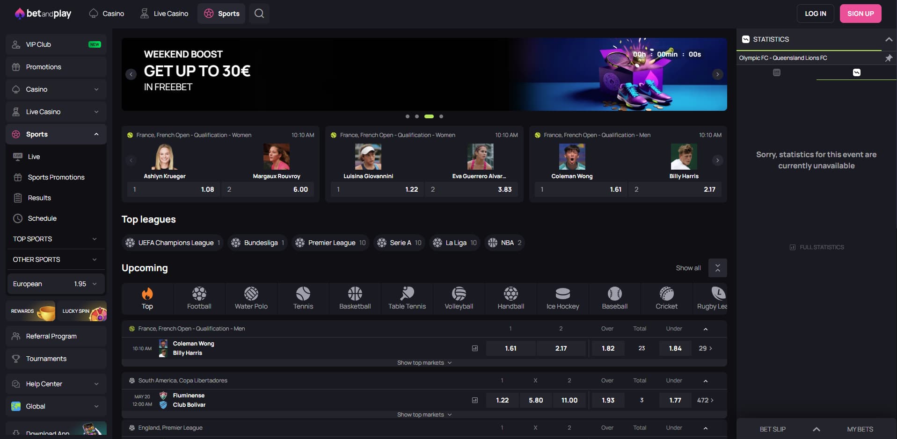Go to previous banner slide

point(131,74)
